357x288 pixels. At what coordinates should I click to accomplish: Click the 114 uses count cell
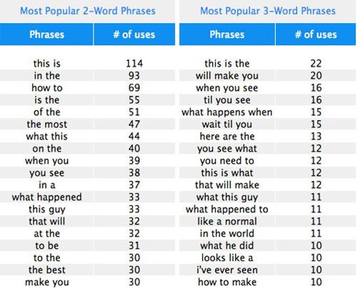[x=134, y=63]
